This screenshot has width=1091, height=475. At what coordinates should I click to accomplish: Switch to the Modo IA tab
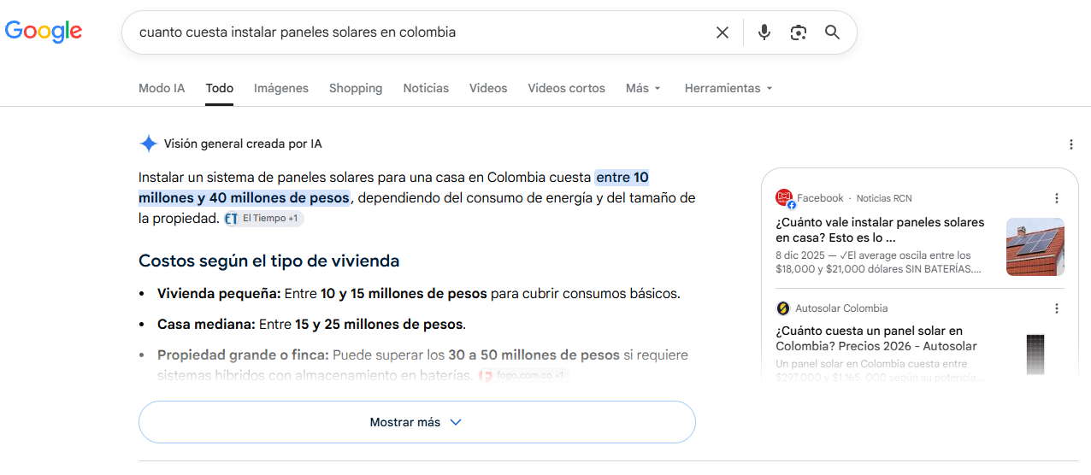coord(162,88)
